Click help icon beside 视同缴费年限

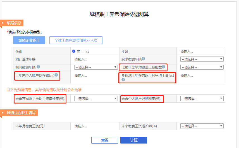click(39, 67)
